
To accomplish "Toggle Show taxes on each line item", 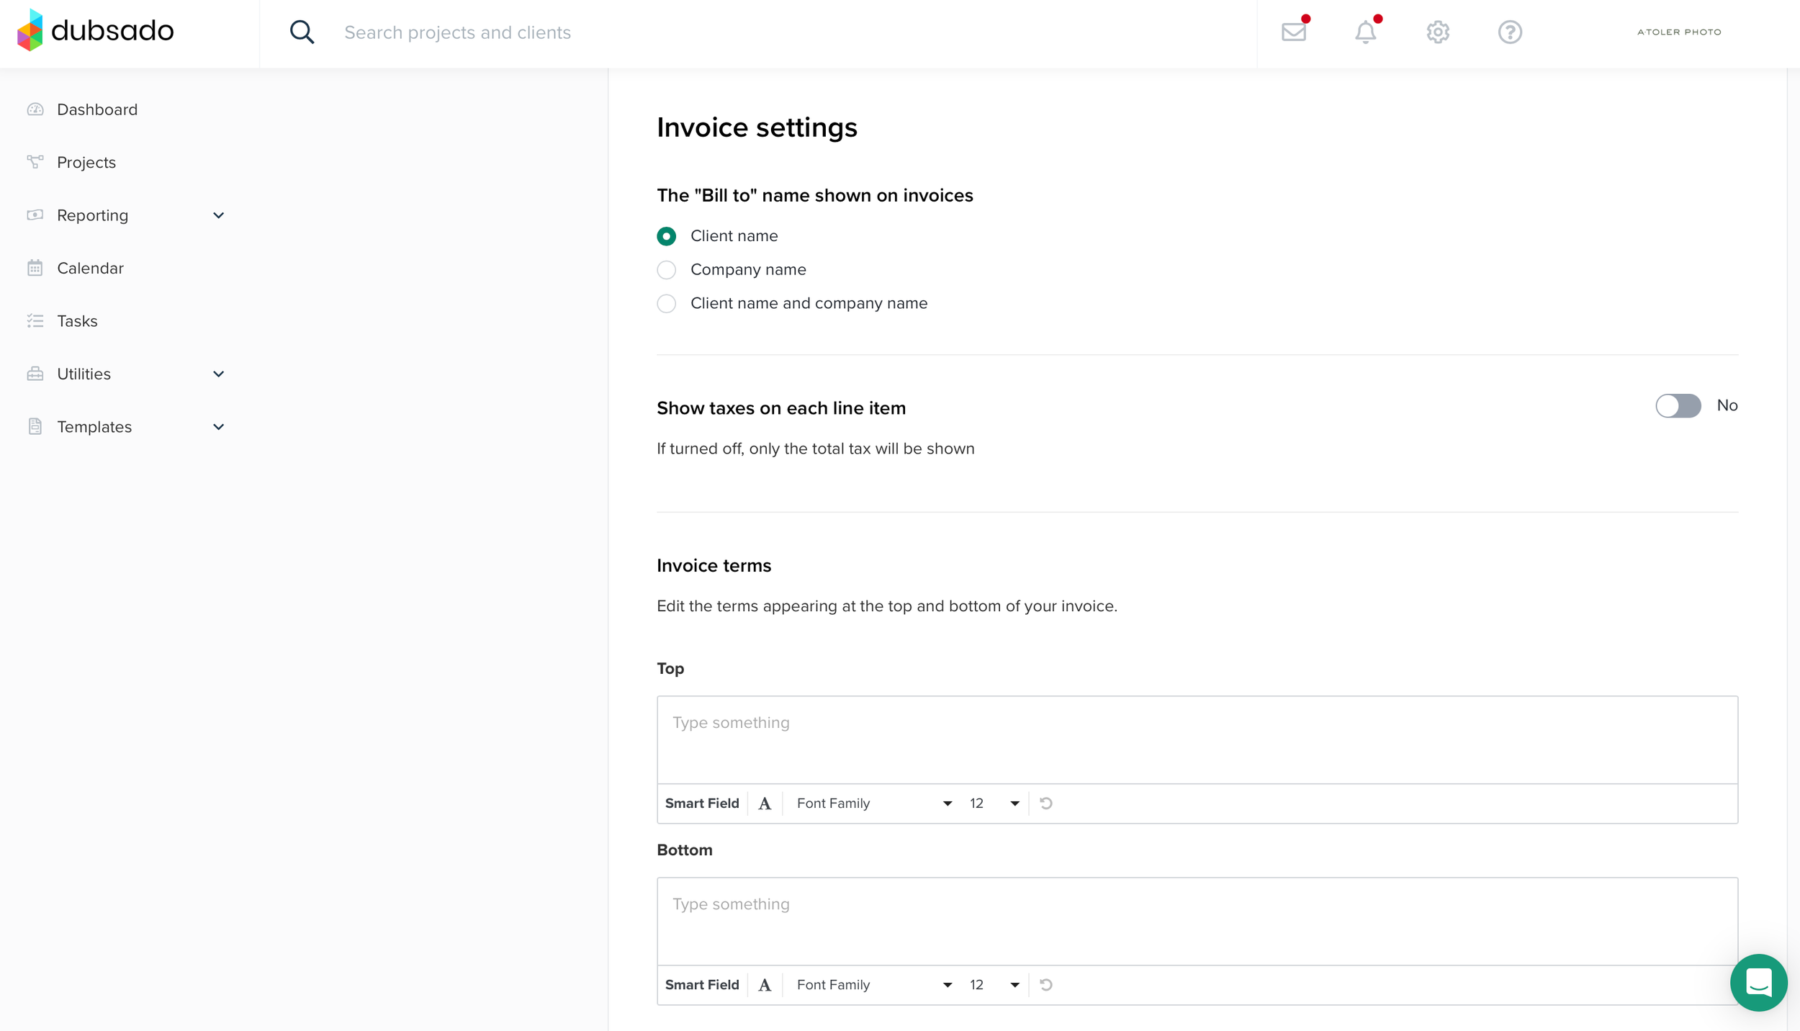I will (x=1678, y=405).
